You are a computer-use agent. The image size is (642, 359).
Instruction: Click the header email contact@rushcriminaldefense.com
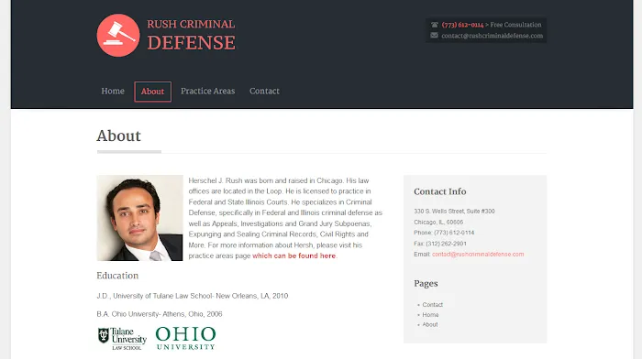tap(493, 36)
